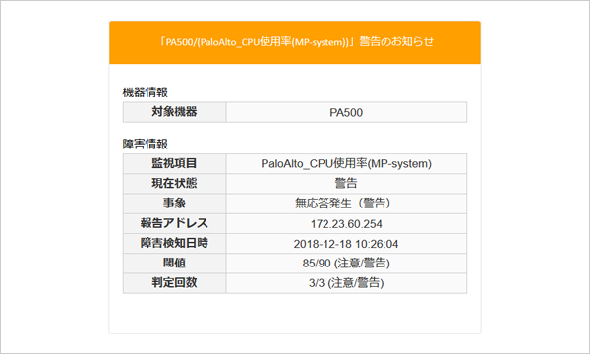Select the 現在状態 label cell
The width and height of the screenshot is (590, 354).
174,183
